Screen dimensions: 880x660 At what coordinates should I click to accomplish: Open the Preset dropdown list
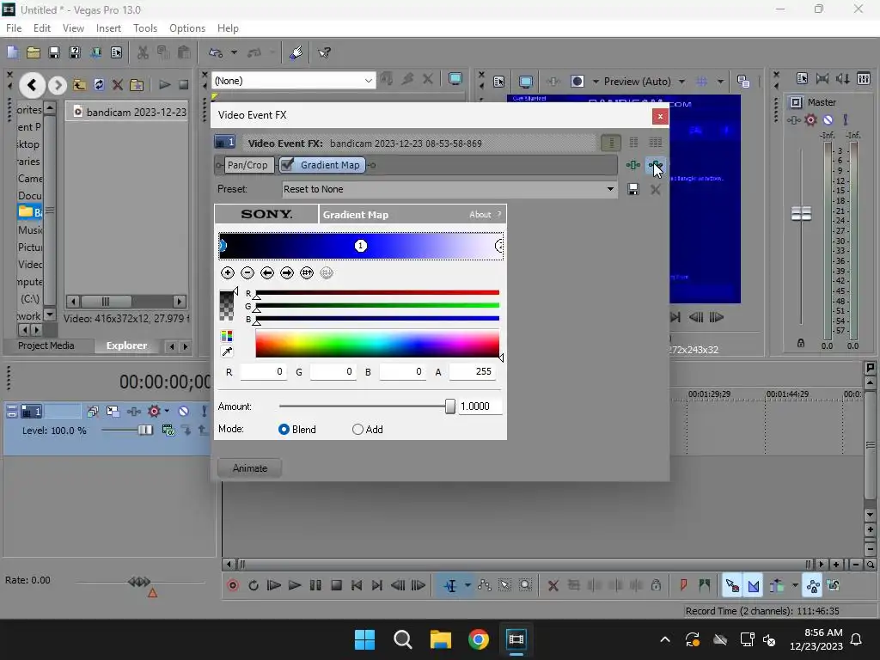click(x=610, y=189)
